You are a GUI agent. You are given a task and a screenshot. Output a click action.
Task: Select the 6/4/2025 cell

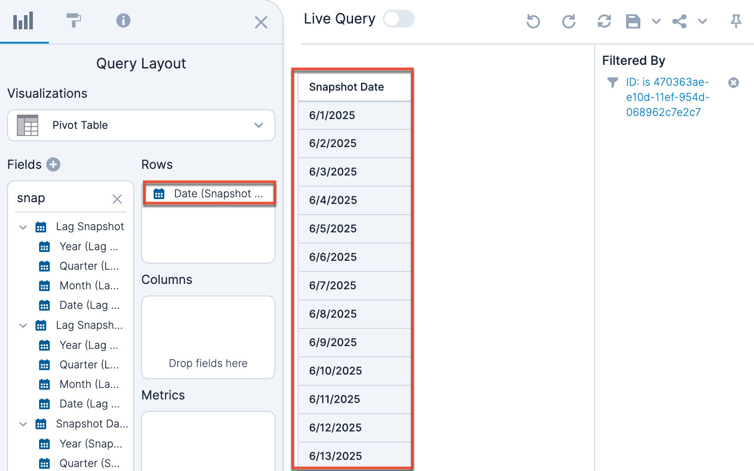pyautogui.click(x=354, y=200)
